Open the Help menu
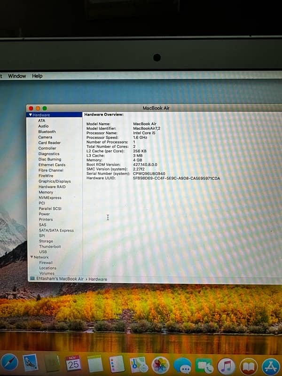282x376 pixels. pos(37,76)
